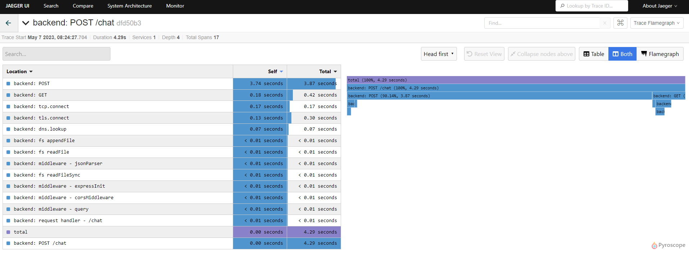Viewport: 689px width, 263px height.
Task: Collapse trace header chevron beside title
Action: [26, 23]
